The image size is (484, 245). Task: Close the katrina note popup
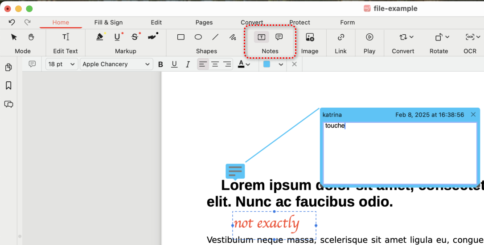473,115
